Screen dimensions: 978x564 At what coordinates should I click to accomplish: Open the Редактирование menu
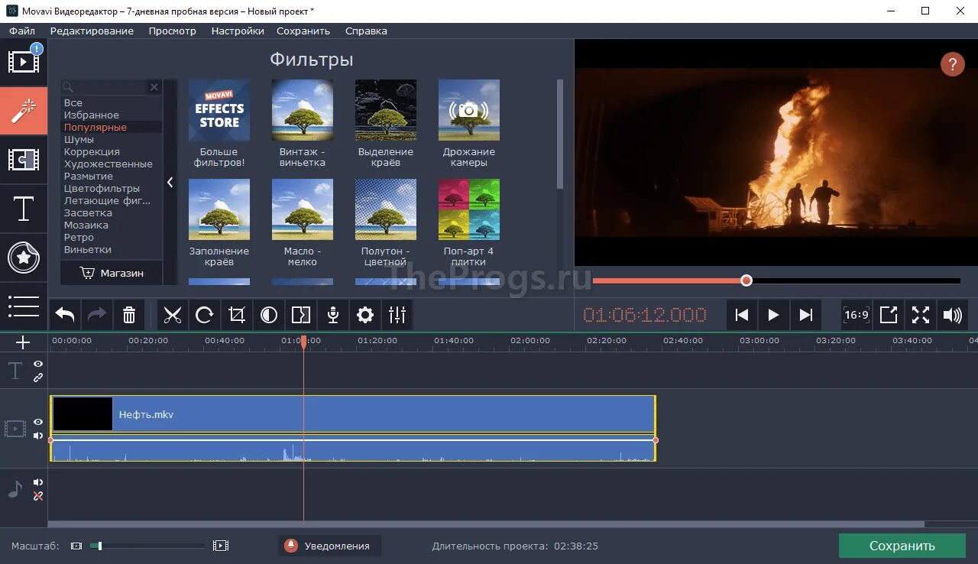92,31
